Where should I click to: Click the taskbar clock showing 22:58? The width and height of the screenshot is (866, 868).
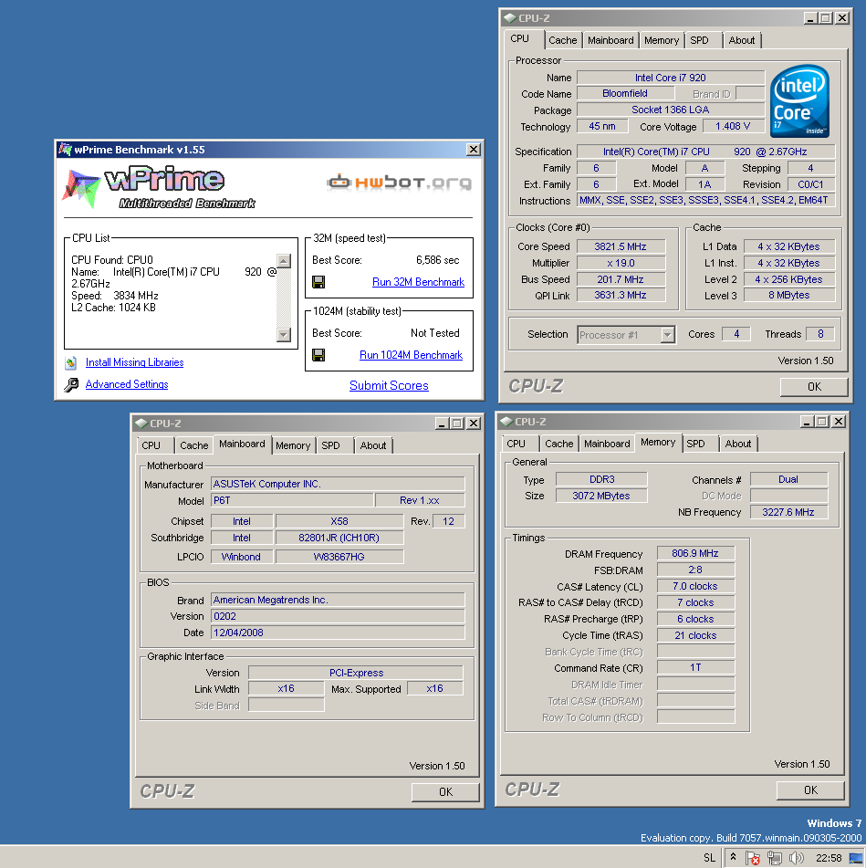[x=829, y=858]
